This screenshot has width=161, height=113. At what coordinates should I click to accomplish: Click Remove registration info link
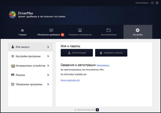pyautogui.click(x=70, y=80)
